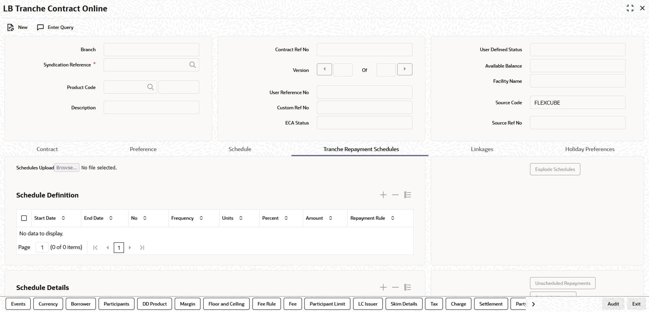Click the plus icon in Schedule Details

383,287
